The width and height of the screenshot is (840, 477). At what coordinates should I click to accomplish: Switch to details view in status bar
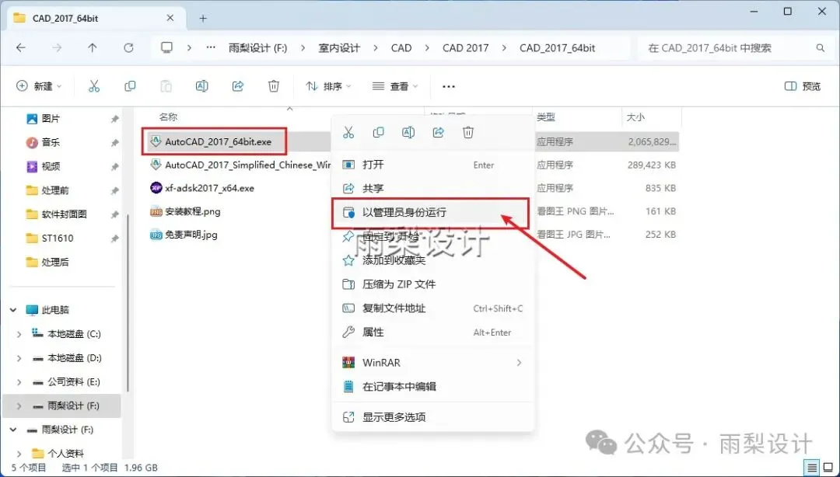click(x=812, y=468)
